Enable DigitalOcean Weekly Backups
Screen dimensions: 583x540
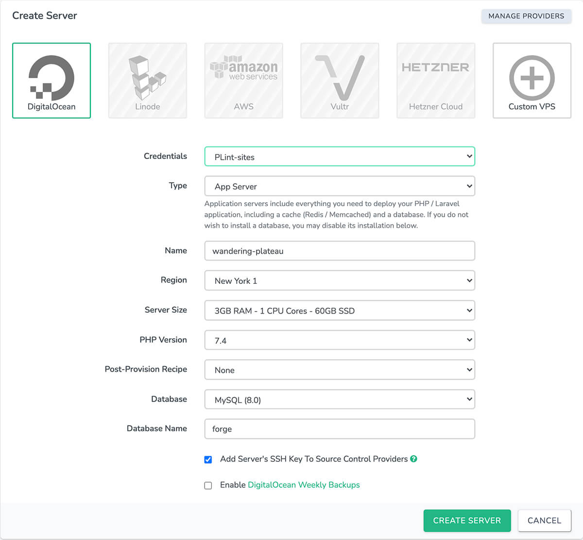[208, 485]
